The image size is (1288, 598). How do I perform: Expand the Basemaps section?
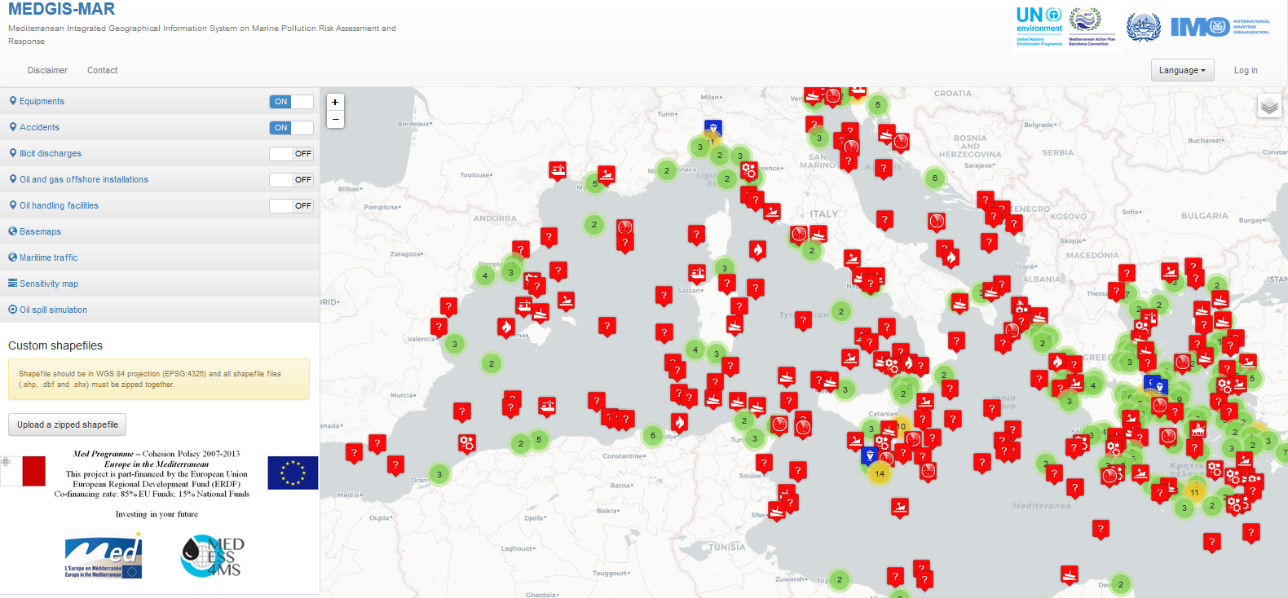point(40,231)
